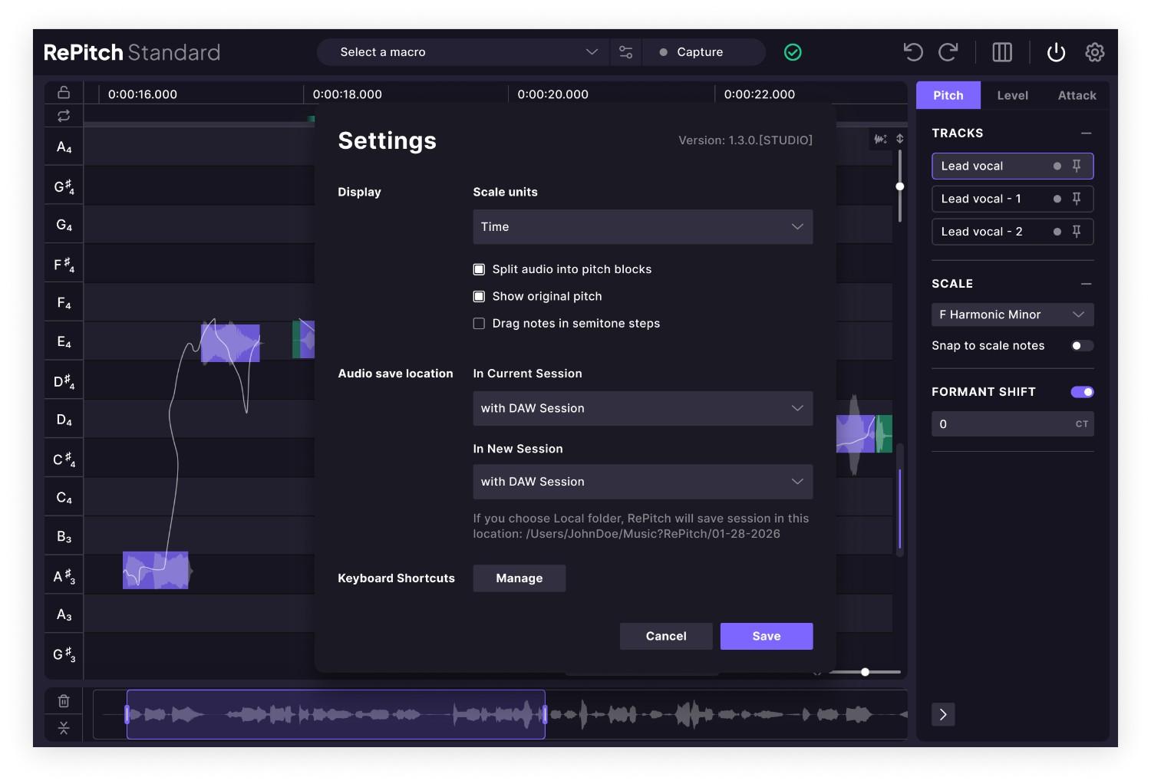Image resolution: width=1151 pixels, height=784 pixels.
Task: Change the F Harmonic Minor scale dropdown
Action: [x=1012, y=315]
